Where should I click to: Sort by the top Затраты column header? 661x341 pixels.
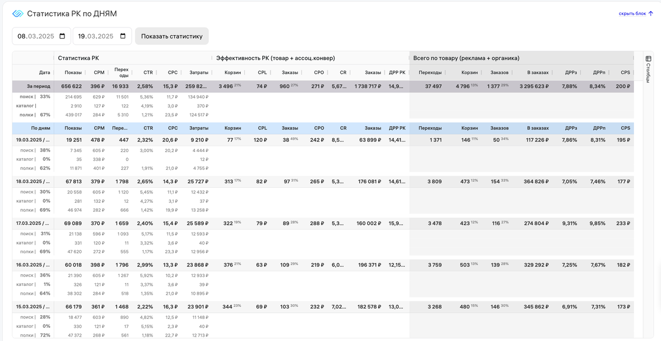[199, 73]
